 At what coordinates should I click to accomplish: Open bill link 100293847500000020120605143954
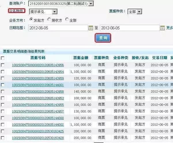pyautogui.click(x=38, y=72)
